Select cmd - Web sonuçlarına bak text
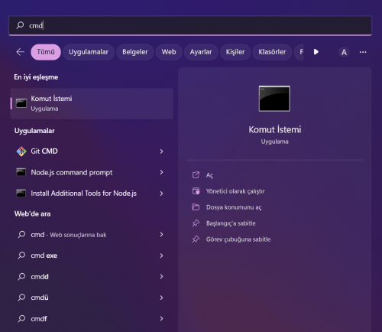 69,235
